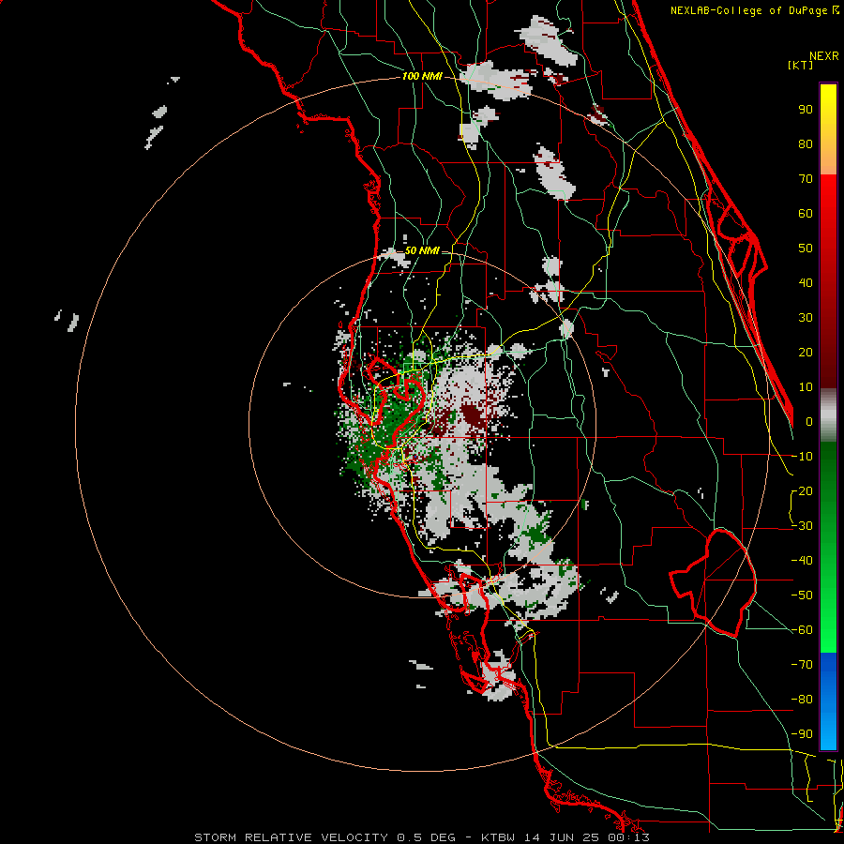Click the positive 50 scale label
Image resolution: width=844 pixels, height=844 pixels.
click(x=806, y=249)
